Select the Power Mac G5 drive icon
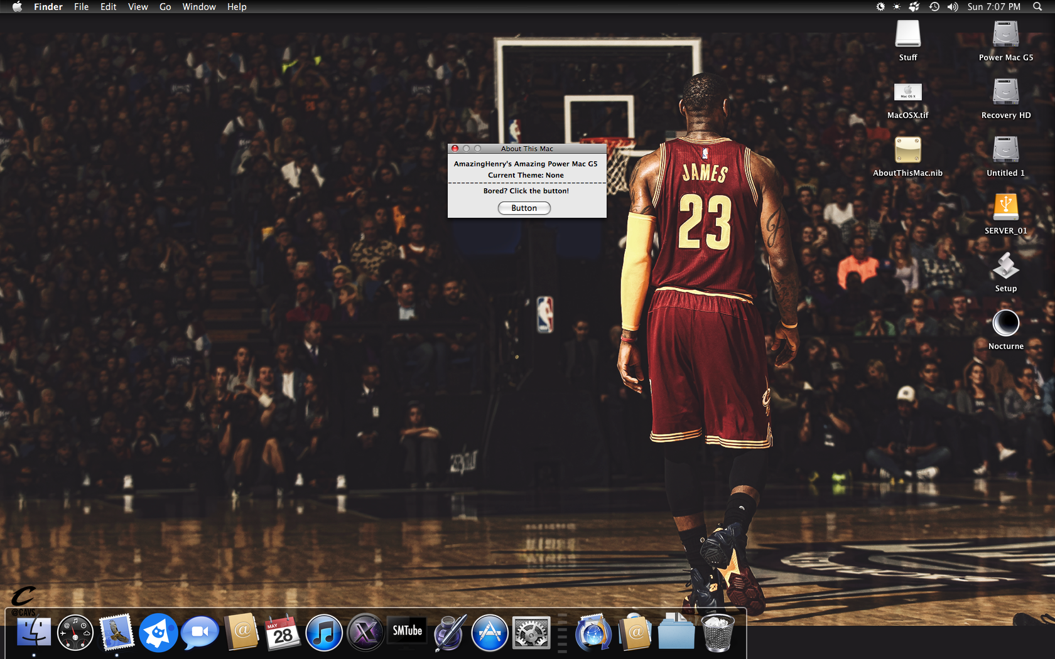The height and width of the screenshot is (659, 1055). pos(1006,34)
